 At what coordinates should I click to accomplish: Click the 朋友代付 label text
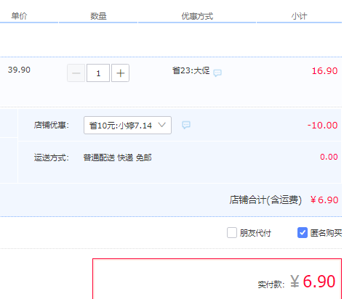(x=255, y=233)
